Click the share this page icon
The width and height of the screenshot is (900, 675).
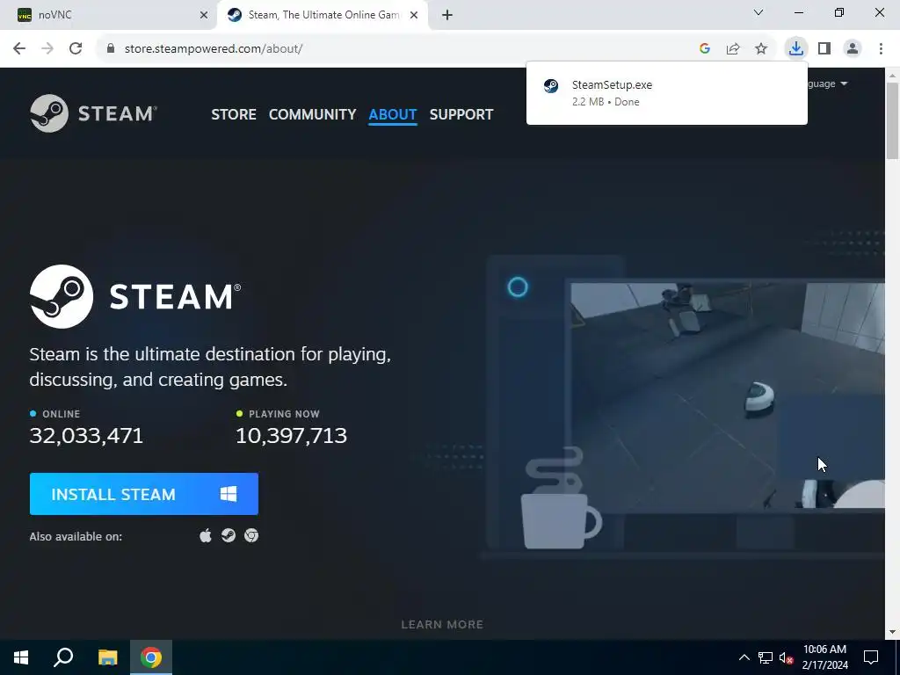point(733,49)
